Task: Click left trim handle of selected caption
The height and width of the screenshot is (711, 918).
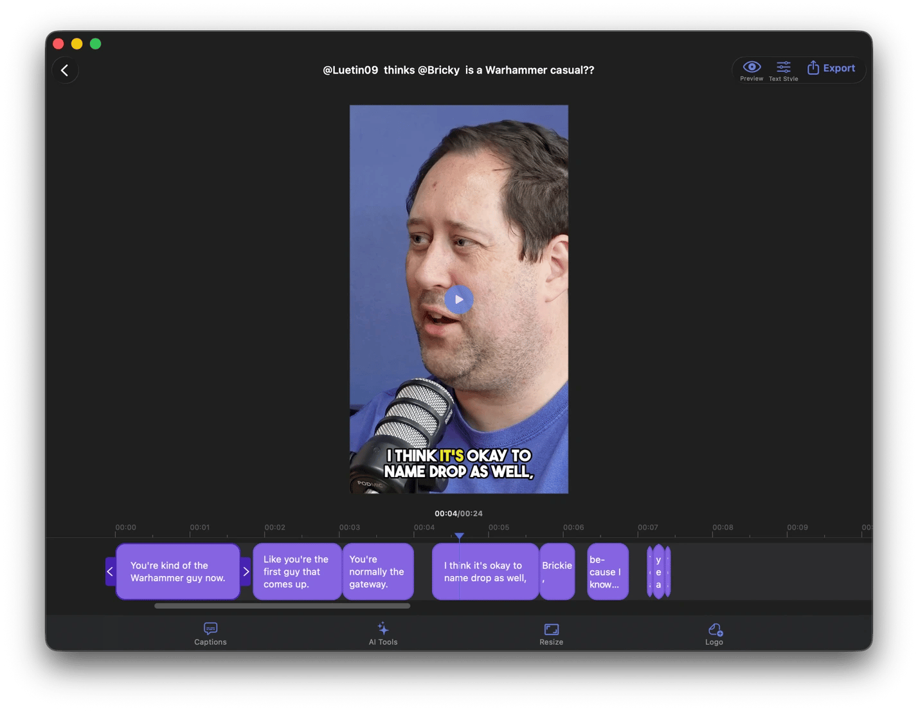Action: click(111, 571)
